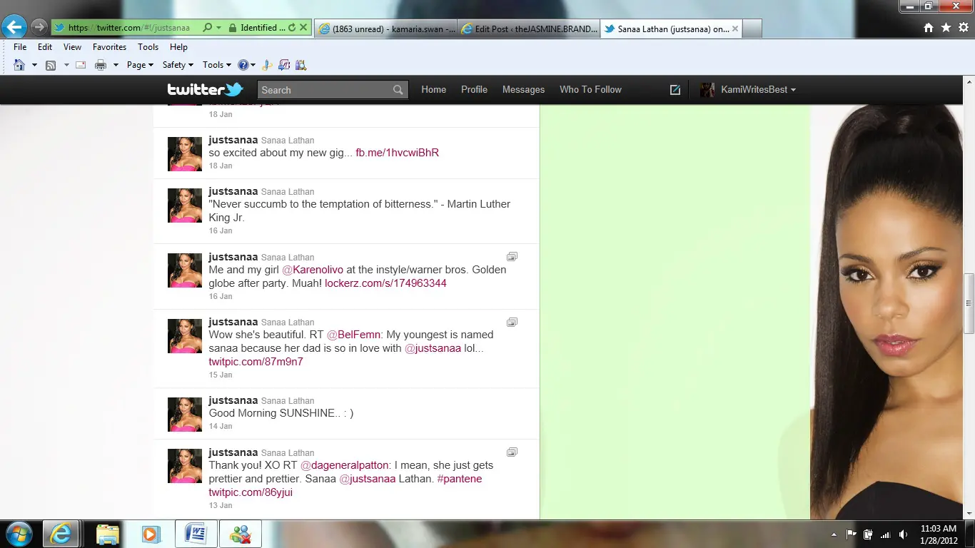Image resolution: width=975 pixels, height=548 pixels.
Task: Stop loading with the X in address bar
Action: (303, 28)
